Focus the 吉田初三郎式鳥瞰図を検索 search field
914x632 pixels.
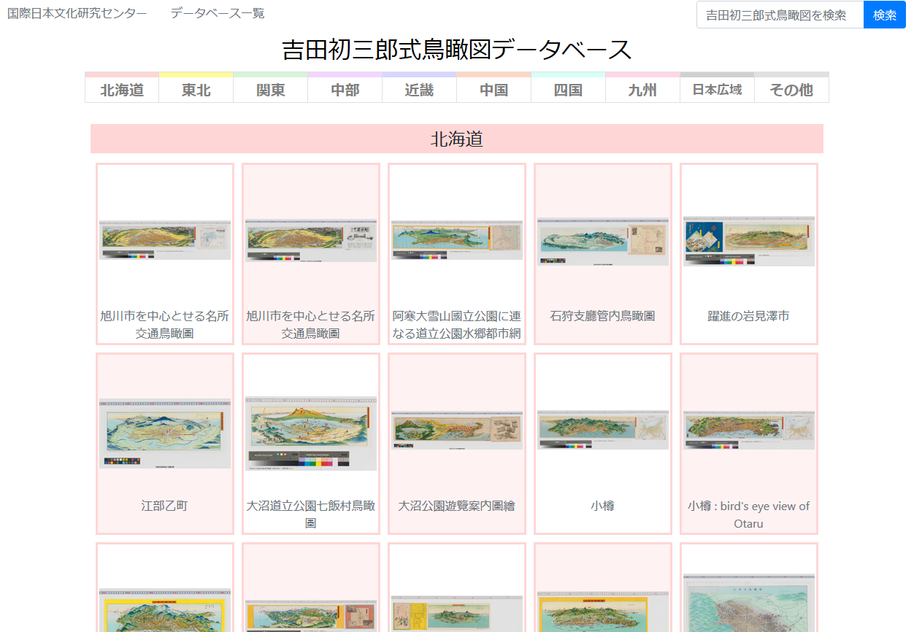tap(779, 15)
